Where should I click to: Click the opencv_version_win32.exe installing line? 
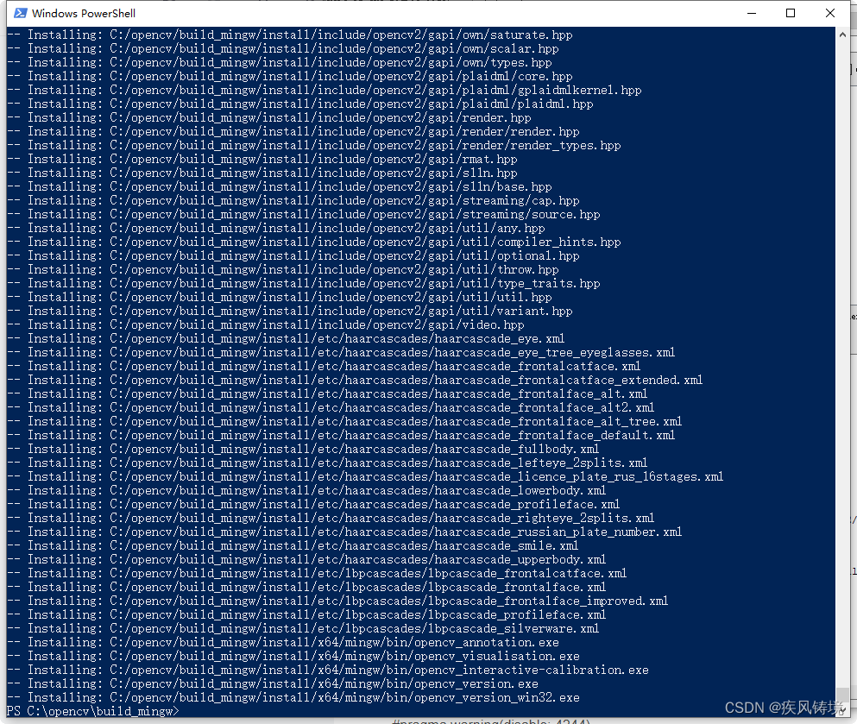click(x=293, y=698)
